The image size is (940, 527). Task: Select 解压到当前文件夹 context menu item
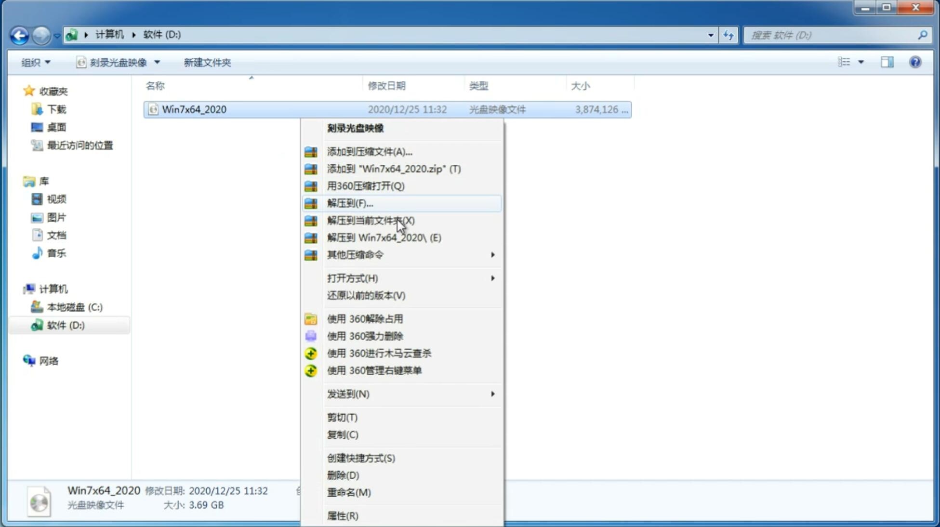pyautogui.click(x=371, y=220)
